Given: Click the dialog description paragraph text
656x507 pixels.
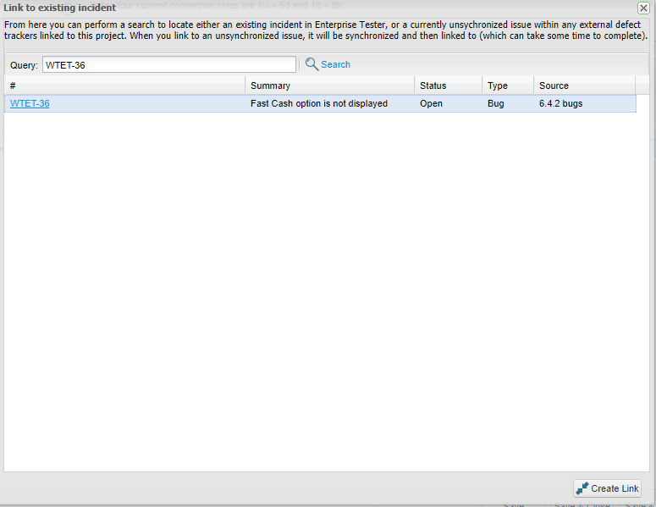Looking at the screenshot, I should pos(326,31).
